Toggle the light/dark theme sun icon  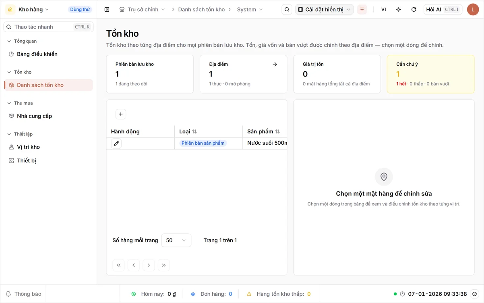399,9
